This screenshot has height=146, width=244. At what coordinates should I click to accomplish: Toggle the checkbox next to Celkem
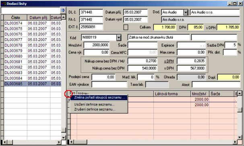click(x=126, y=27)
